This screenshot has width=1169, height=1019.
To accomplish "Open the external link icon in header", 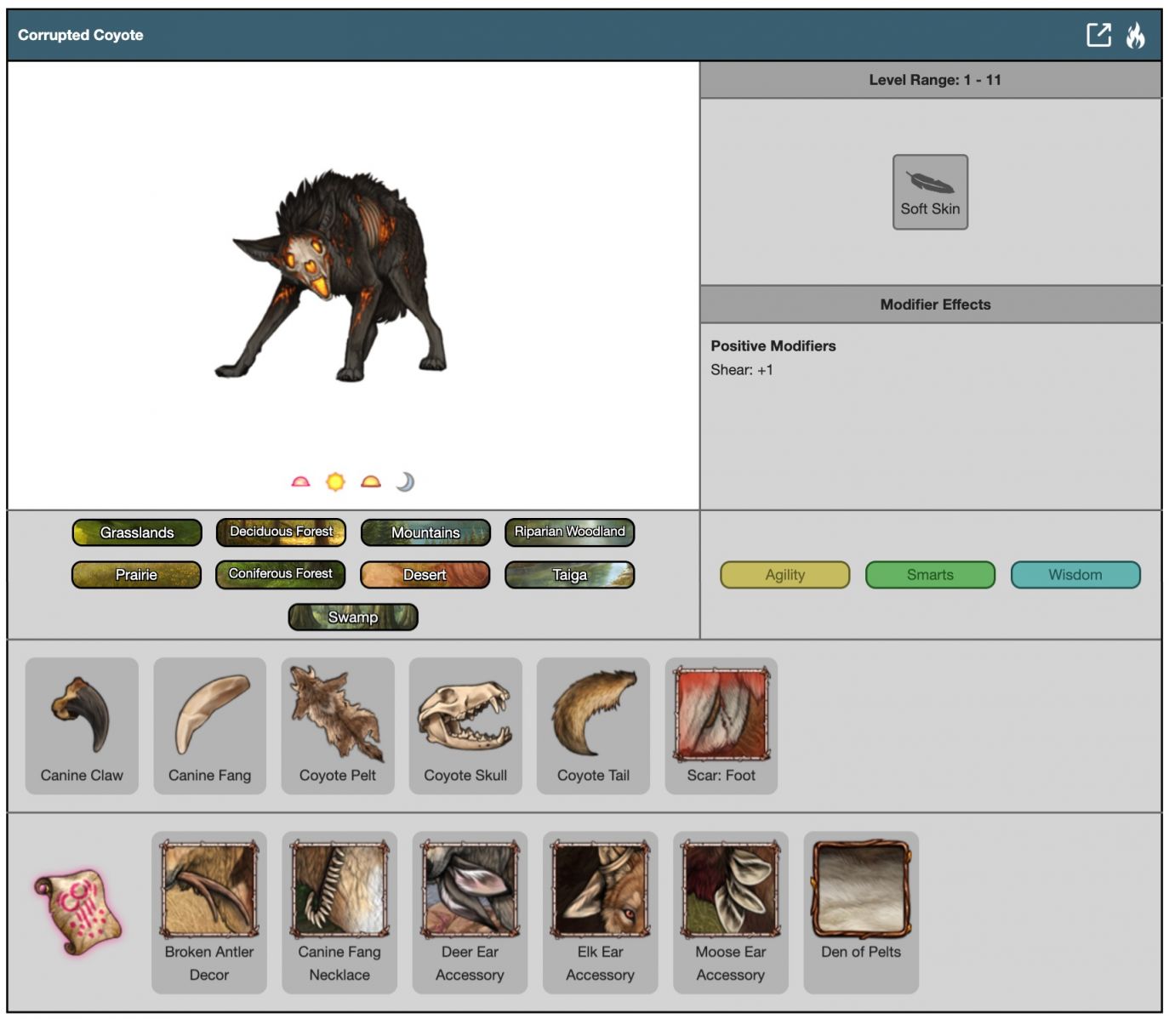I will (x=1098, y=35).
